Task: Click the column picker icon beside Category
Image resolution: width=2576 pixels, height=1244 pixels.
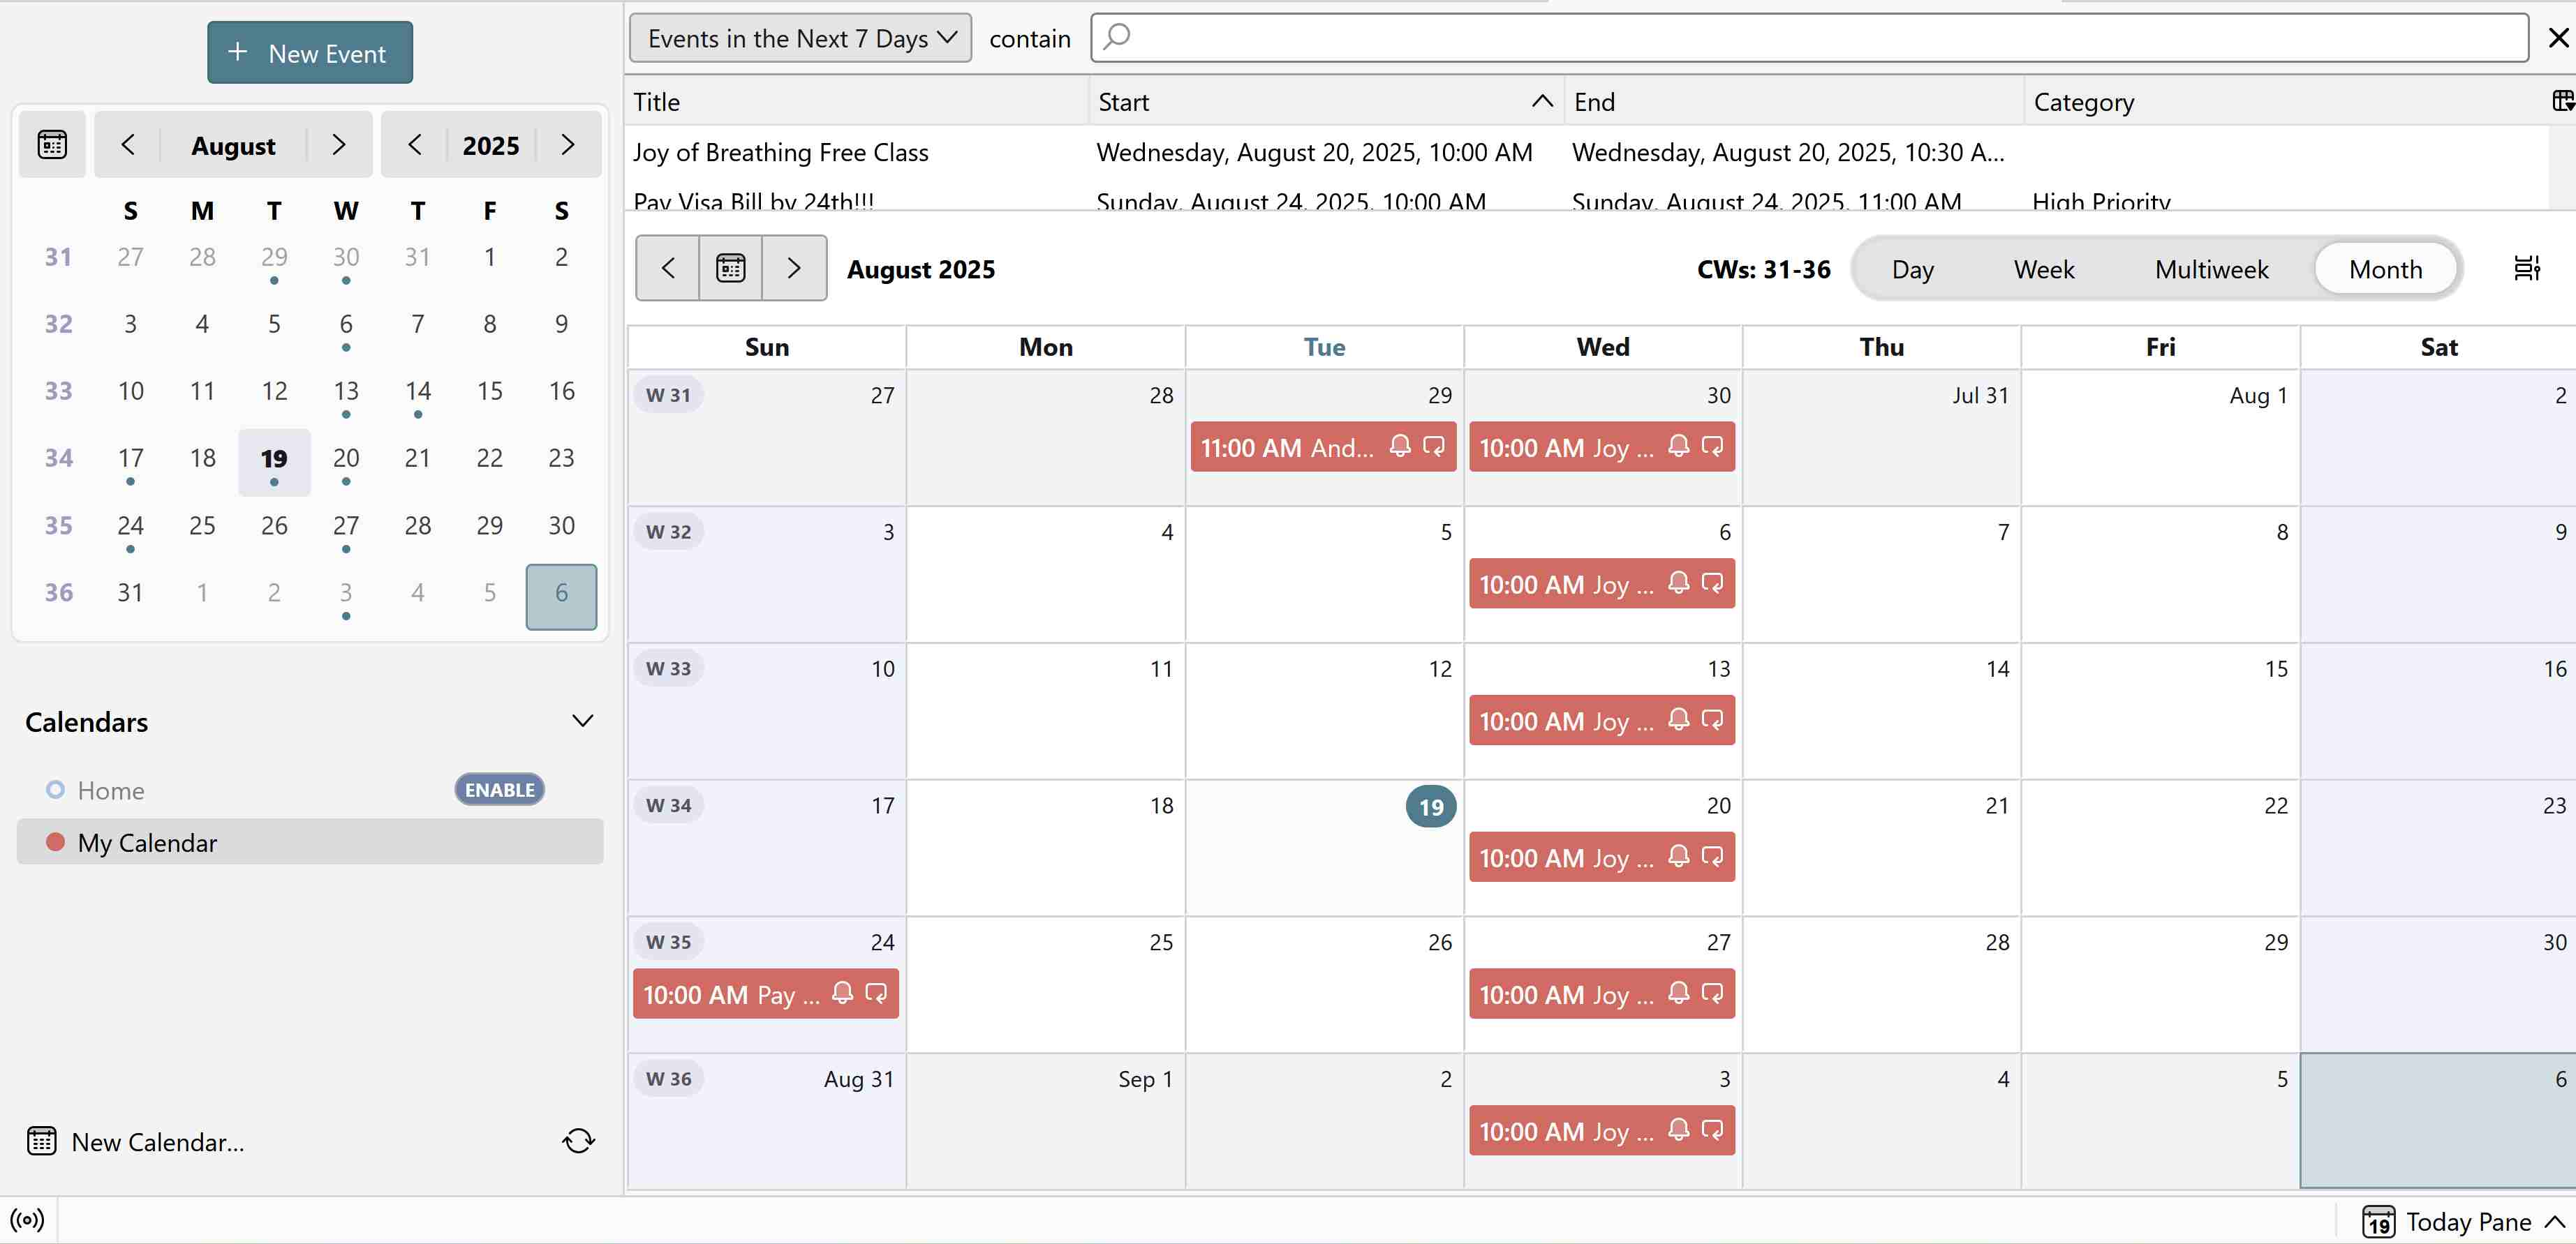Action: pyautogui.click(x=2561, y=101)
